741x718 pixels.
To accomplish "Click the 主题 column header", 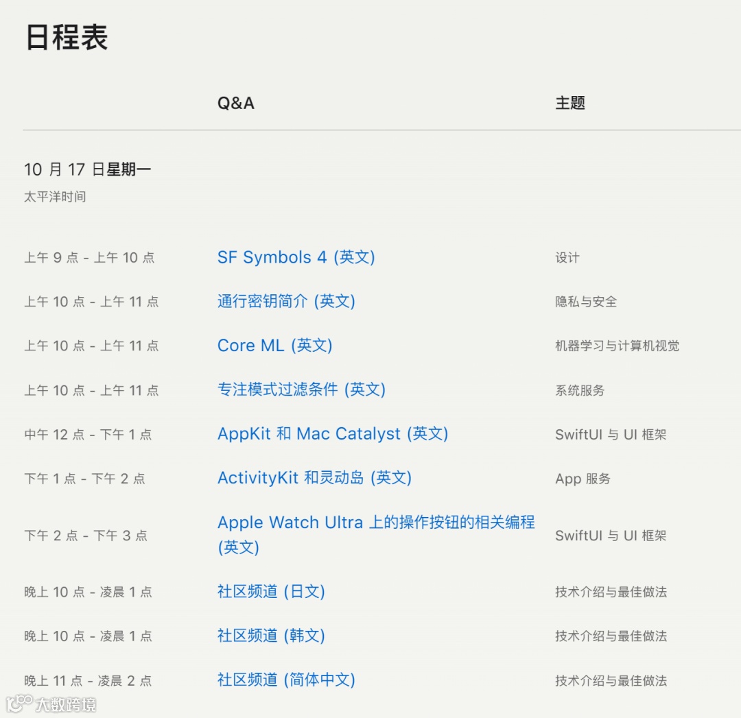I will click(570, 103).
